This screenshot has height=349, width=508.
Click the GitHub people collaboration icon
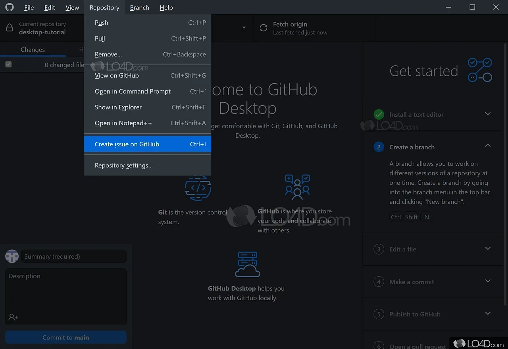(297, 187)
